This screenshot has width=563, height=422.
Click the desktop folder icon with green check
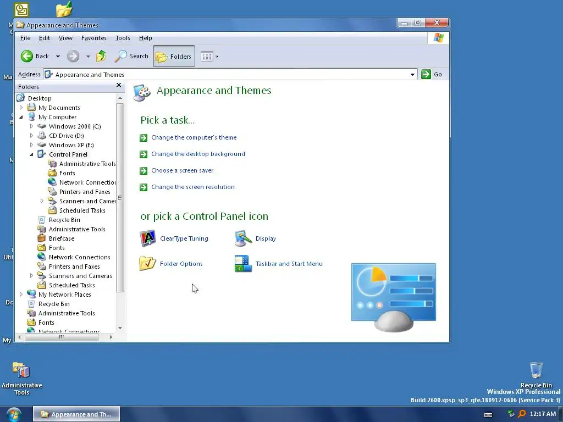click(x=64, y=9)
